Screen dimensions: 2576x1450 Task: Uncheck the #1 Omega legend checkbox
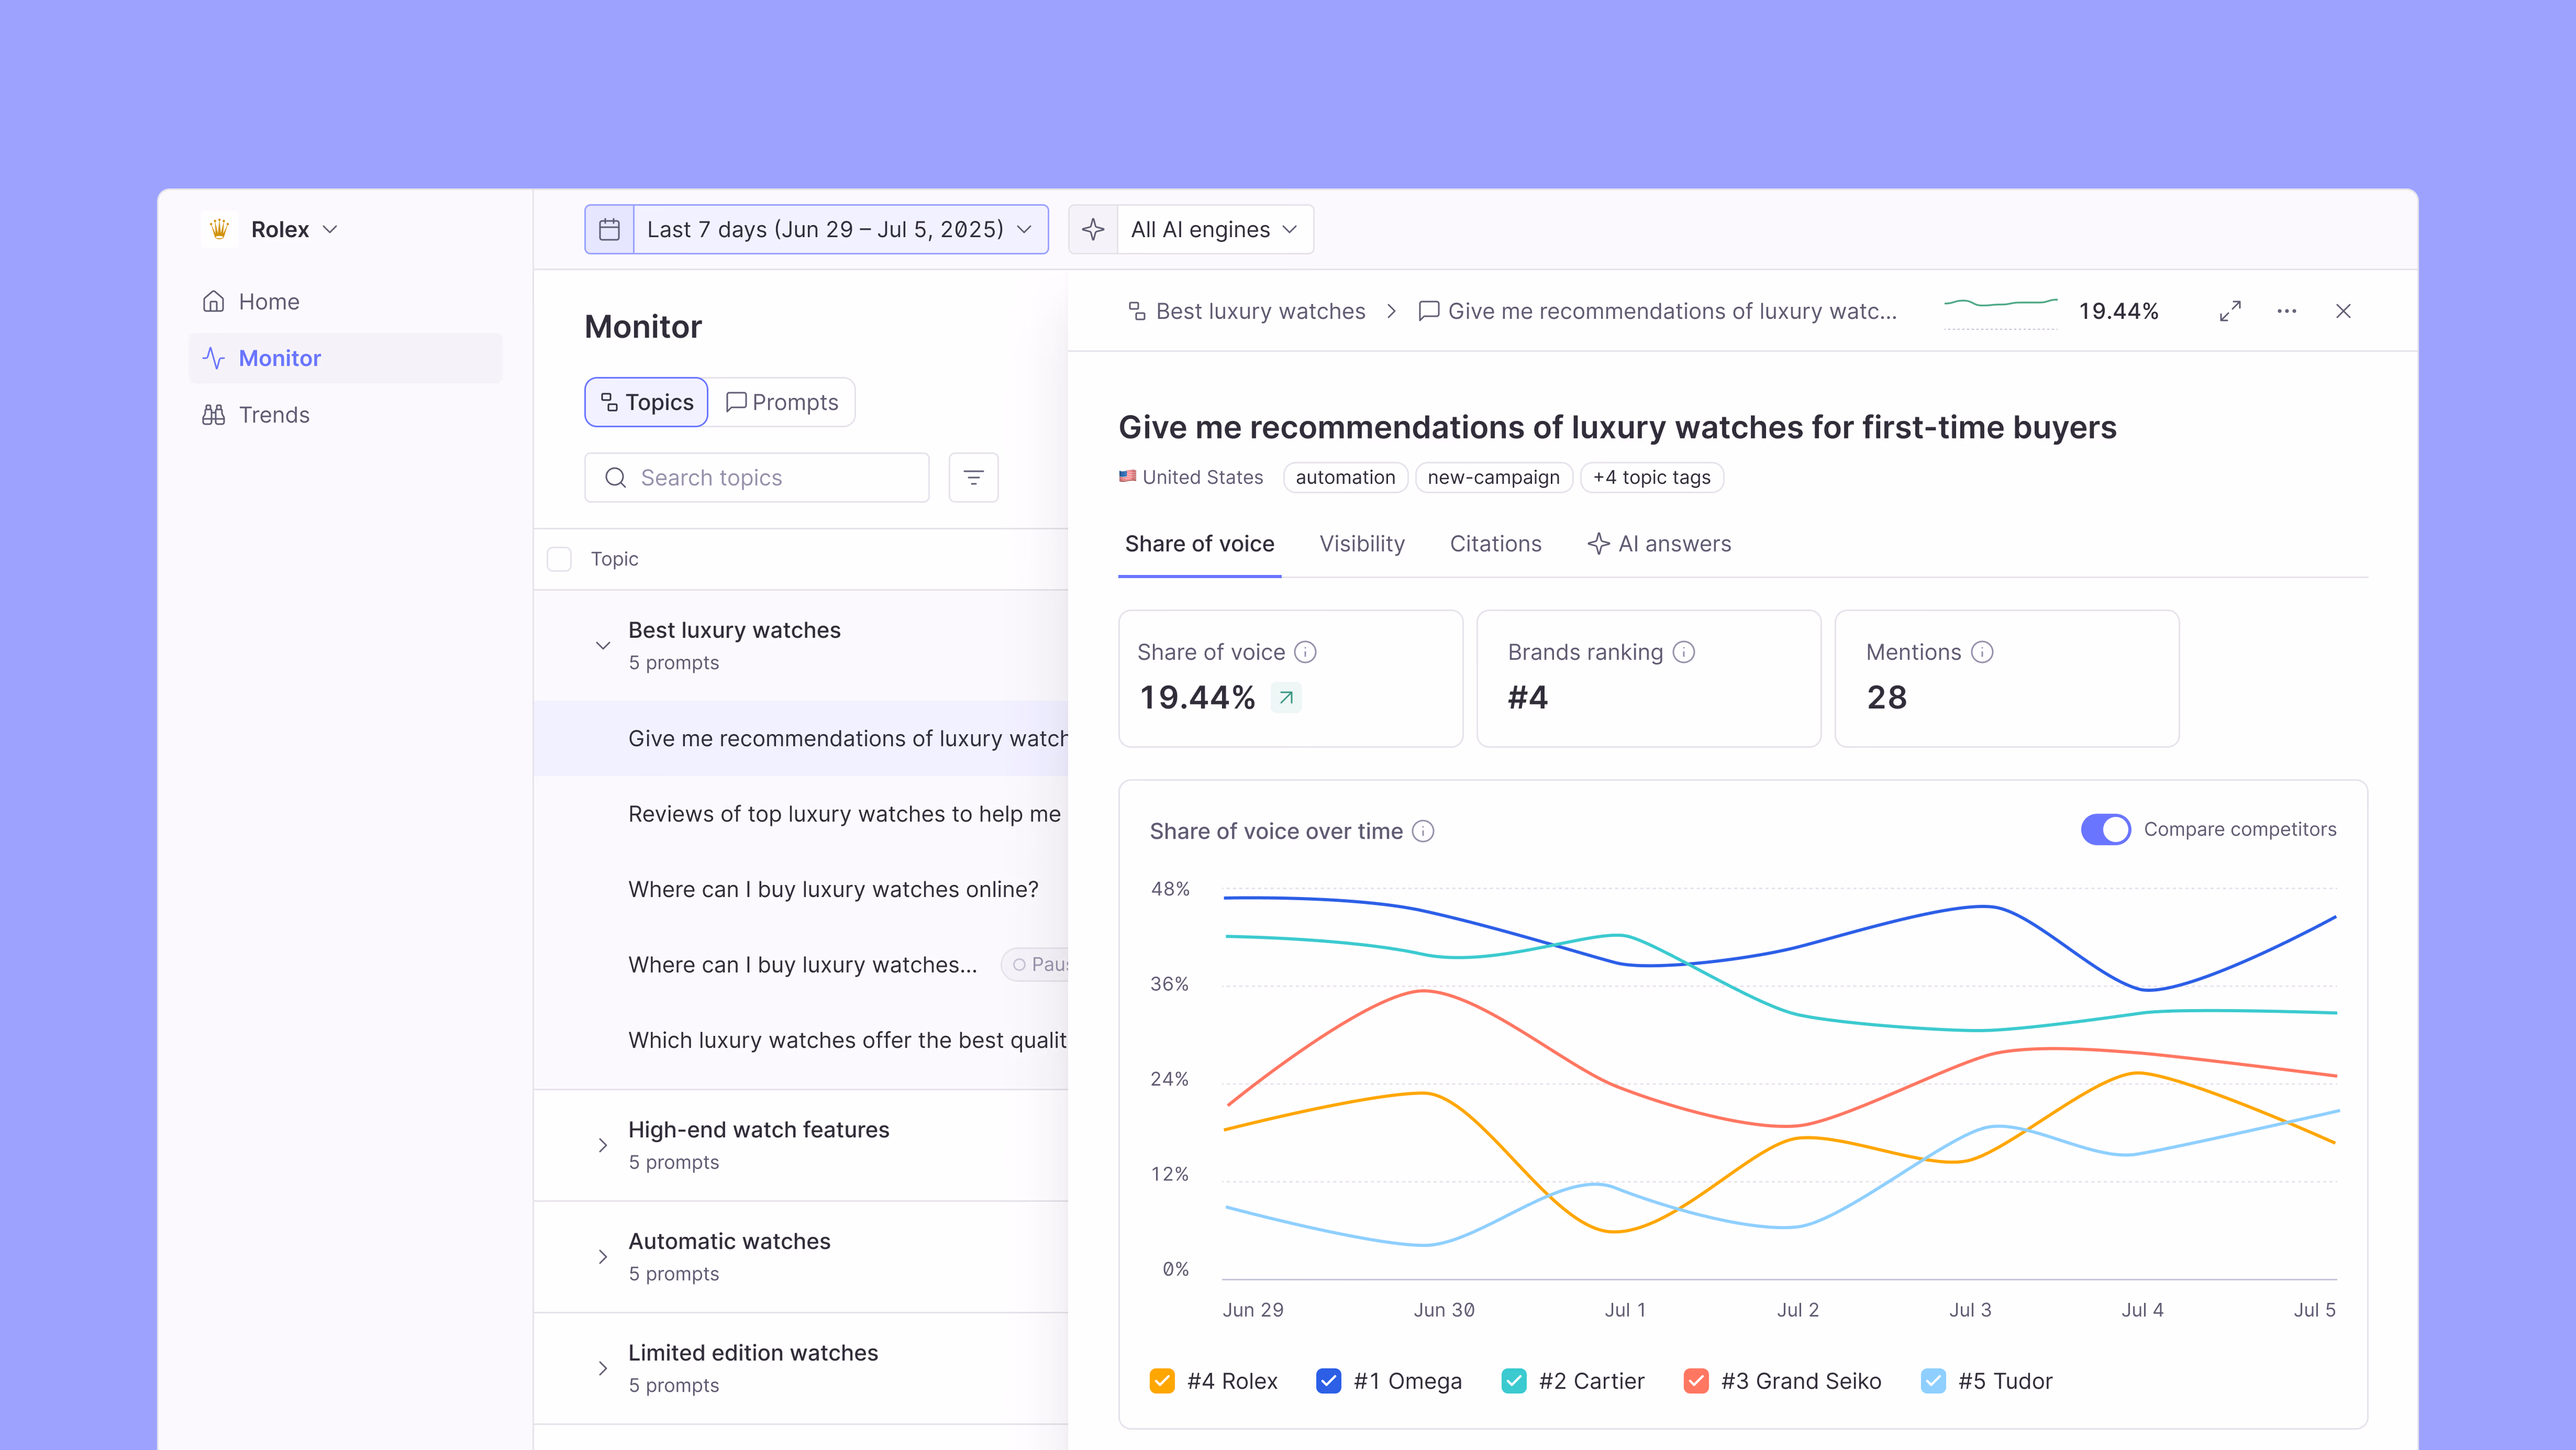1328,1381
